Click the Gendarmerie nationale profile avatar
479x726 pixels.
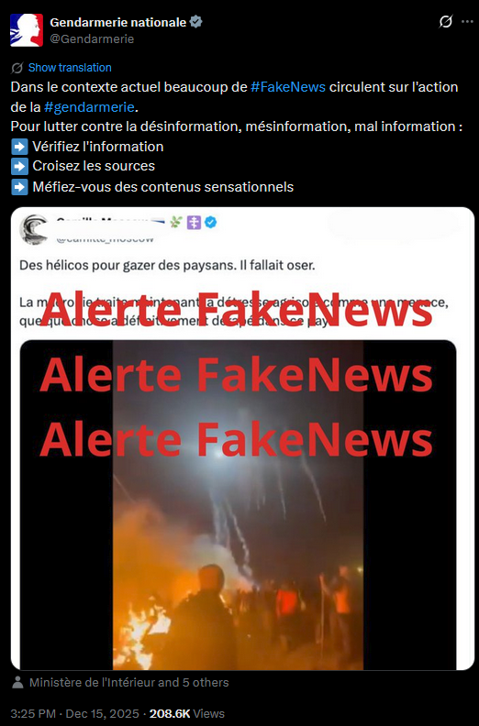[x=27, y=30]
